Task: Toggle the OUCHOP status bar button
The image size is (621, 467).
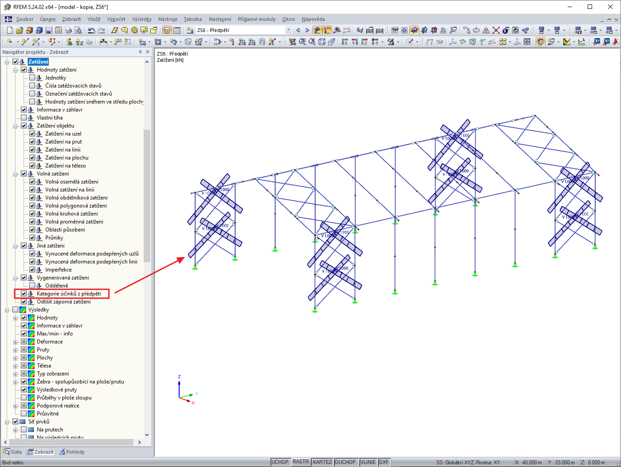Action: [x=345, y=462]
